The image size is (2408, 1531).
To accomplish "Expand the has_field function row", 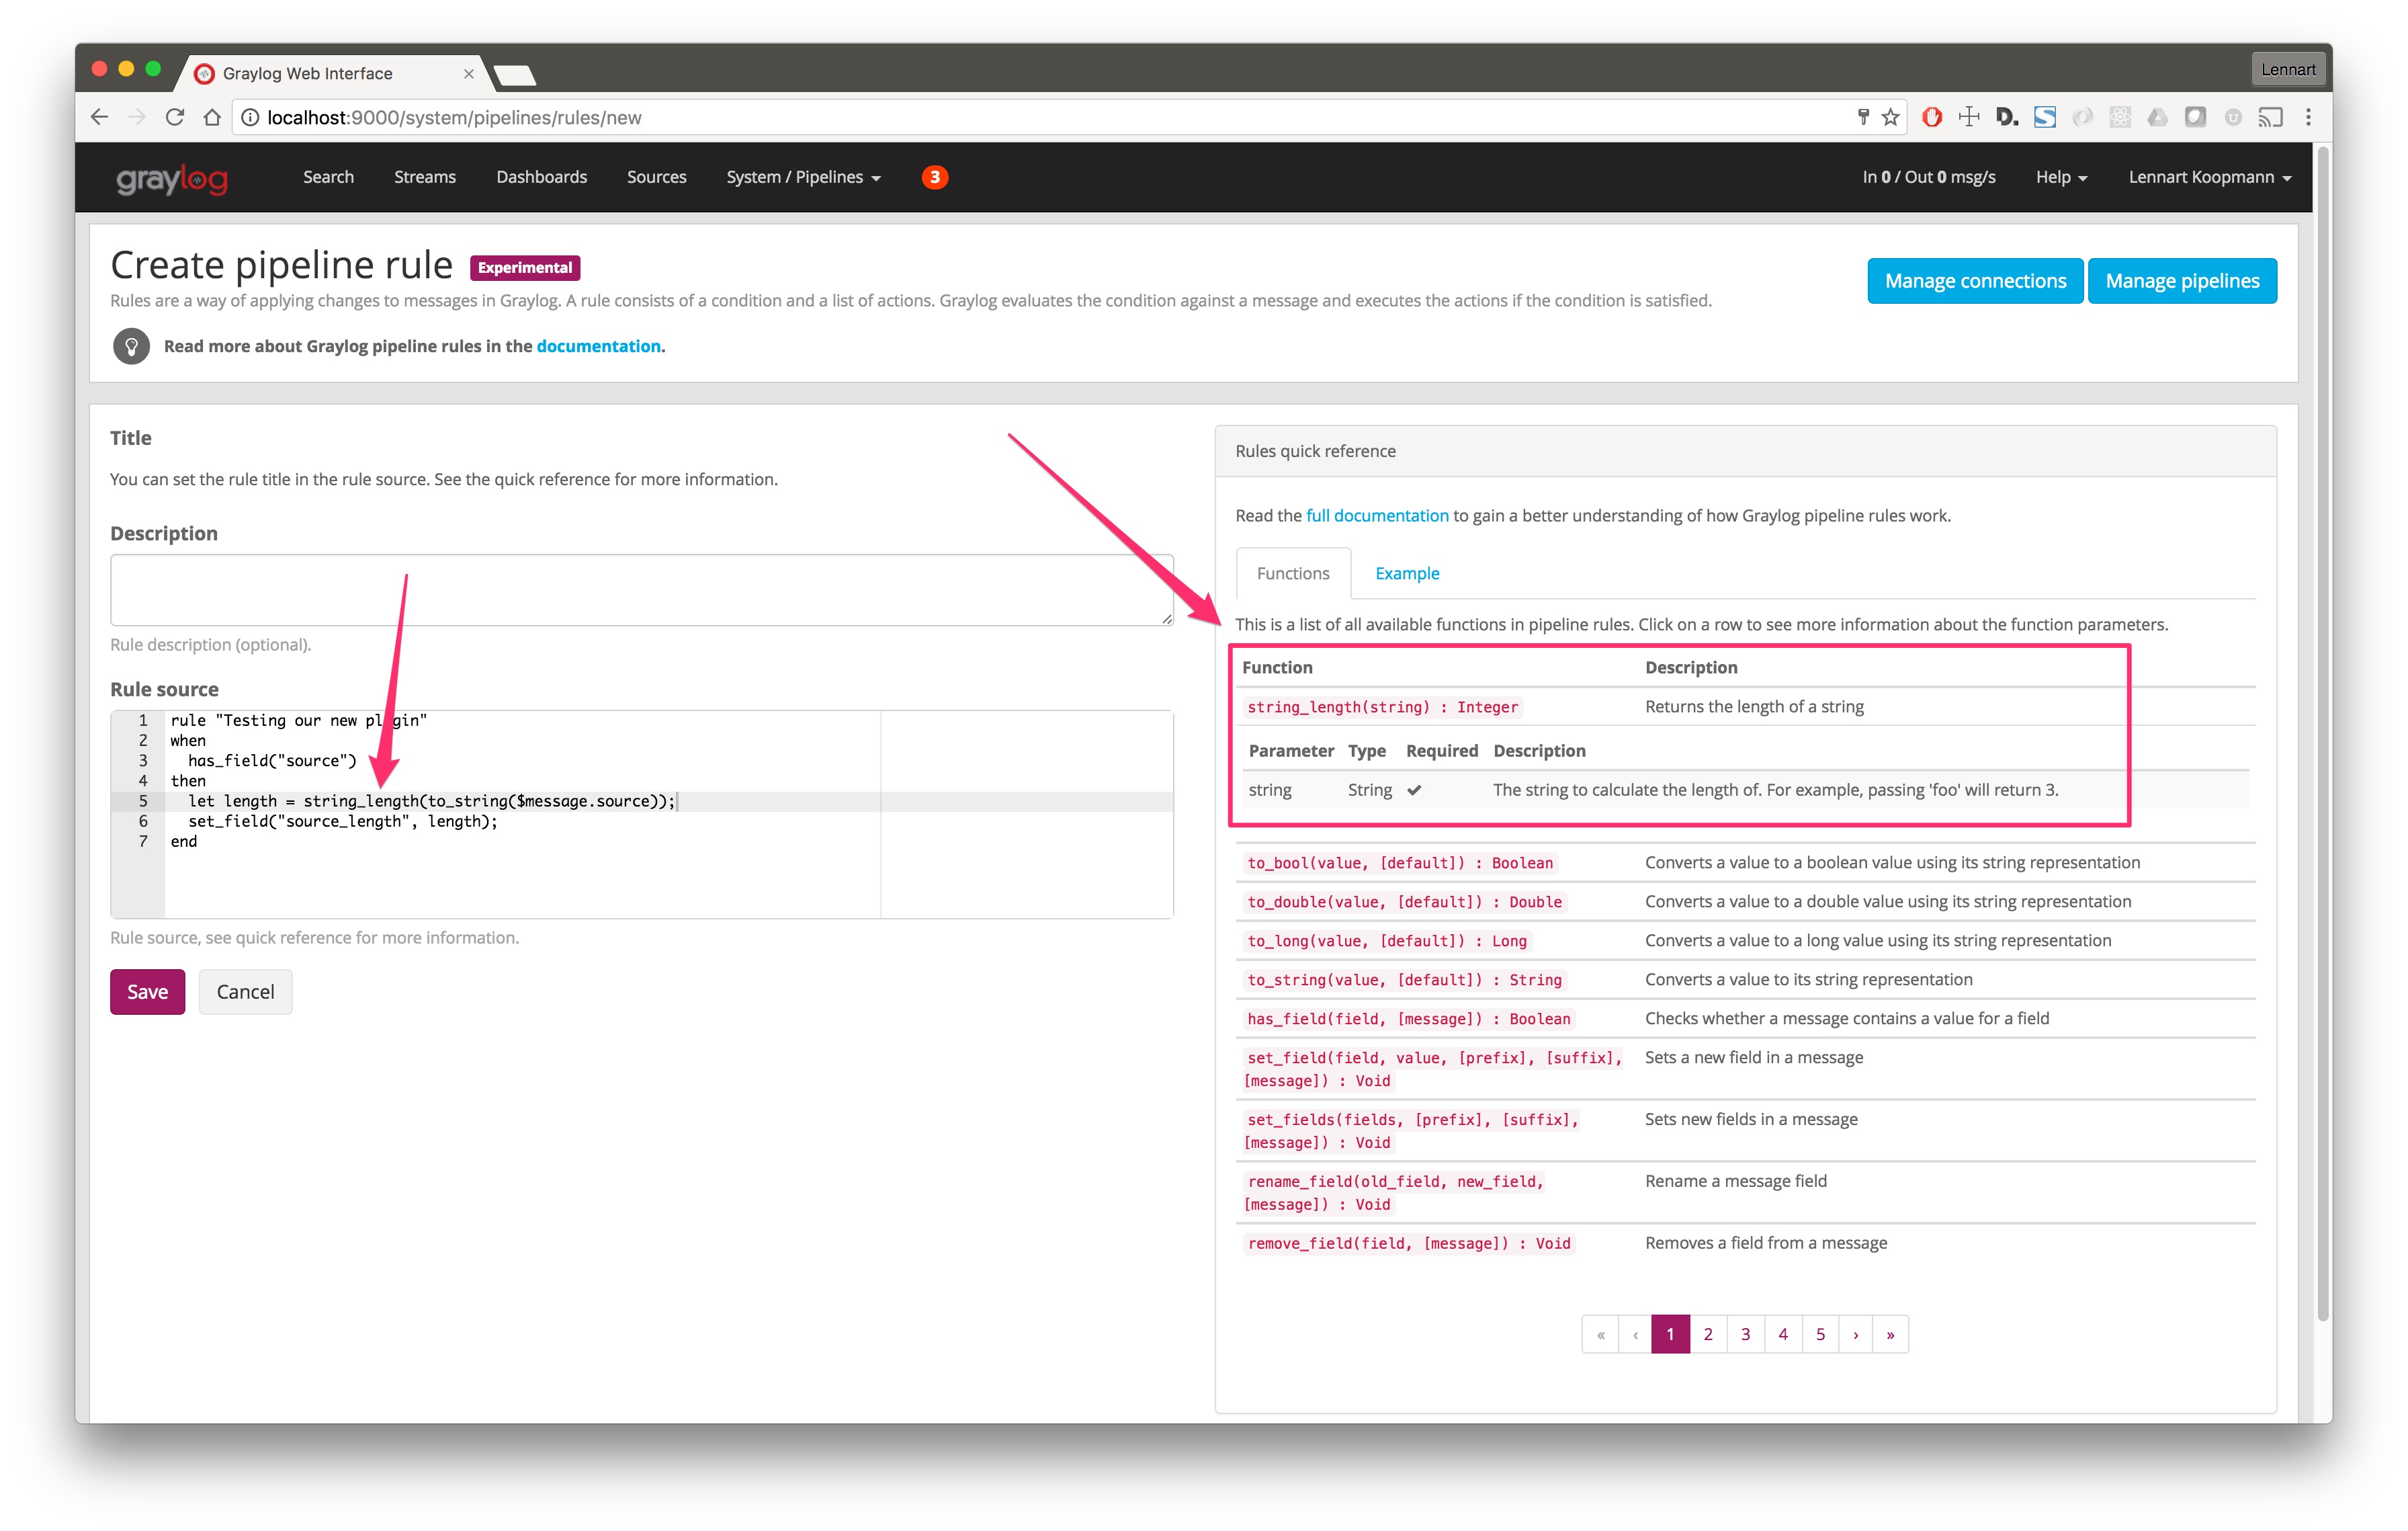I will pos(1745,1019).
